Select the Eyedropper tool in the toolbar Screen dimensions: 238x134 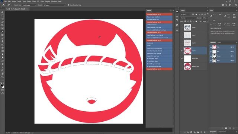coord(3,32)
